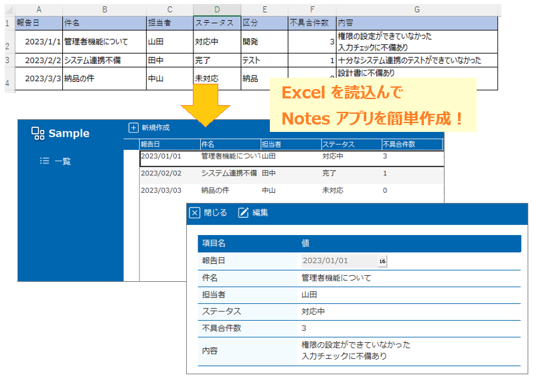Screen dimensions: 539x385
Task: Select Excel column F header
Action: 312,9
